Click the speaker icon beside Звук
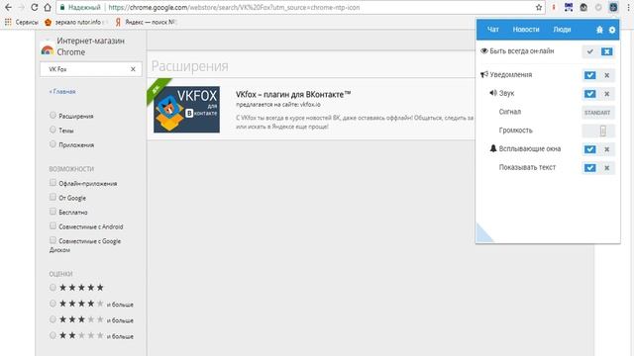This screenshot has width=634, height=356. click(x=493, y=93)
